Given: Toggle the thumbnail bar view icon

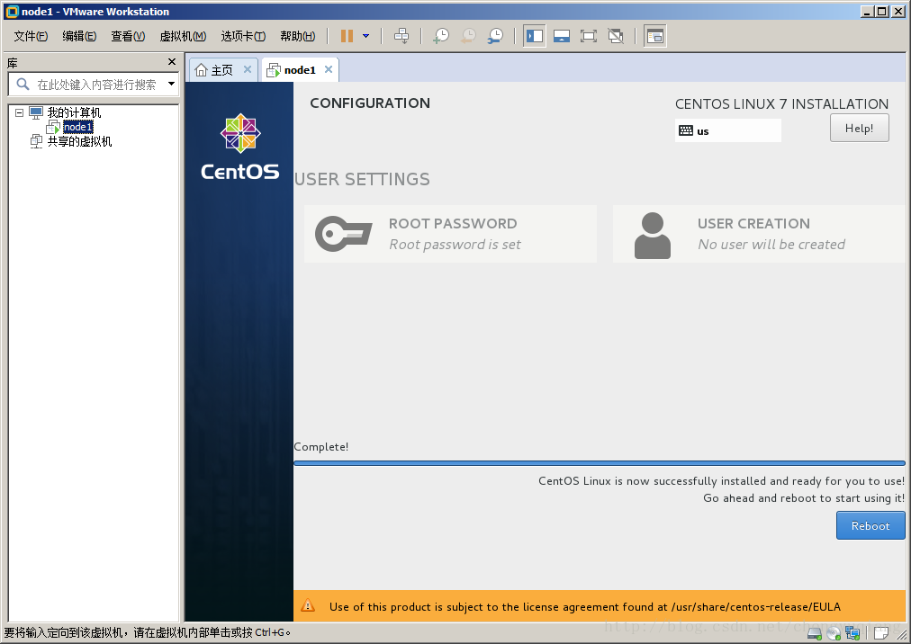Looking at the screenshot, I should [562, 36].
